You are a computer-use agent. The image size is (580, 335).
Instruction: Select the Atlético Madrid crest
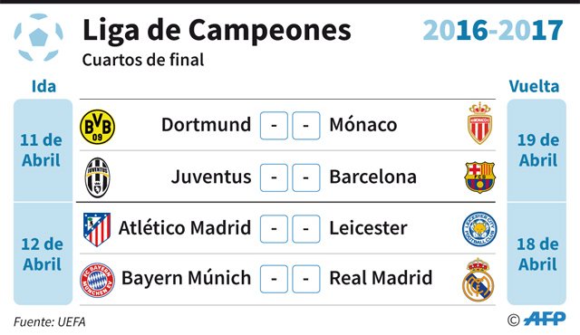(x=97, y=229)
